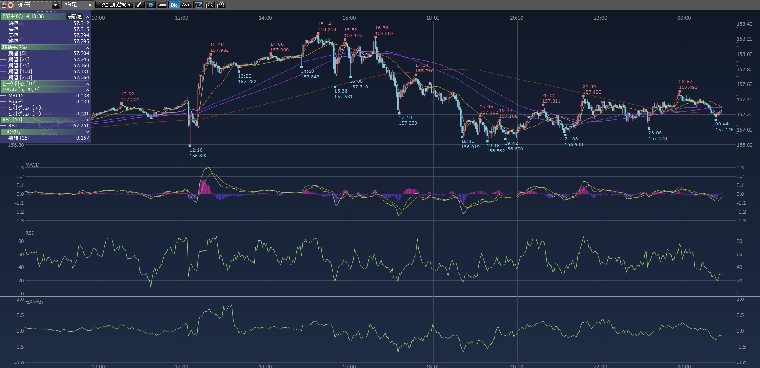Select the pencil drawing tool icon

[139, 5]
